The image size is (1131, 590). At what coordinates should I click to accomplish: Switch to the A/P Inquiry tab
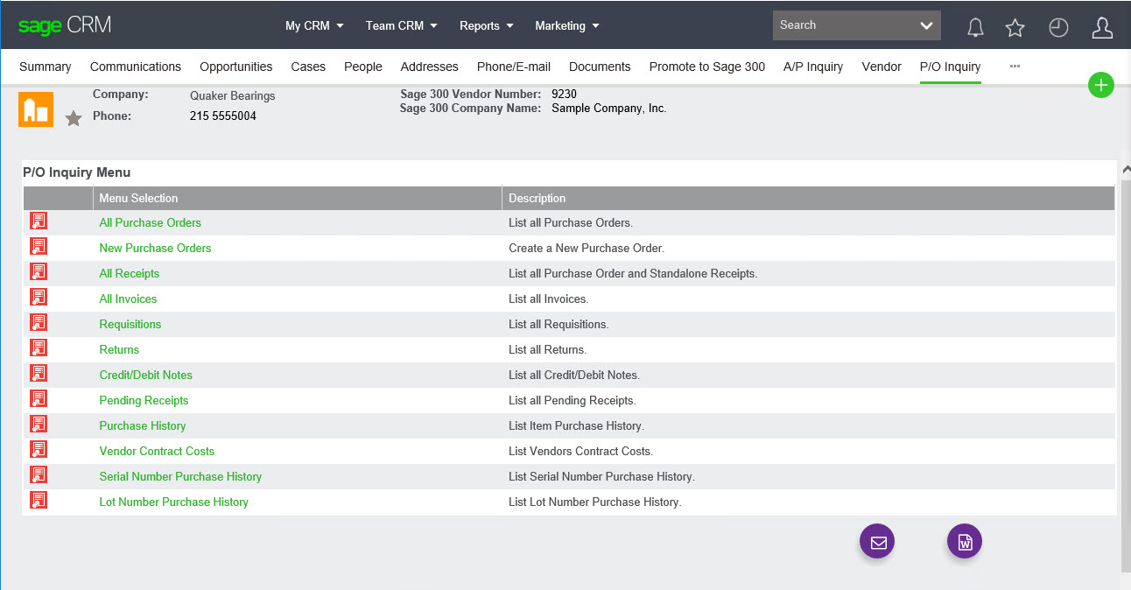click(x=812, y=67)
